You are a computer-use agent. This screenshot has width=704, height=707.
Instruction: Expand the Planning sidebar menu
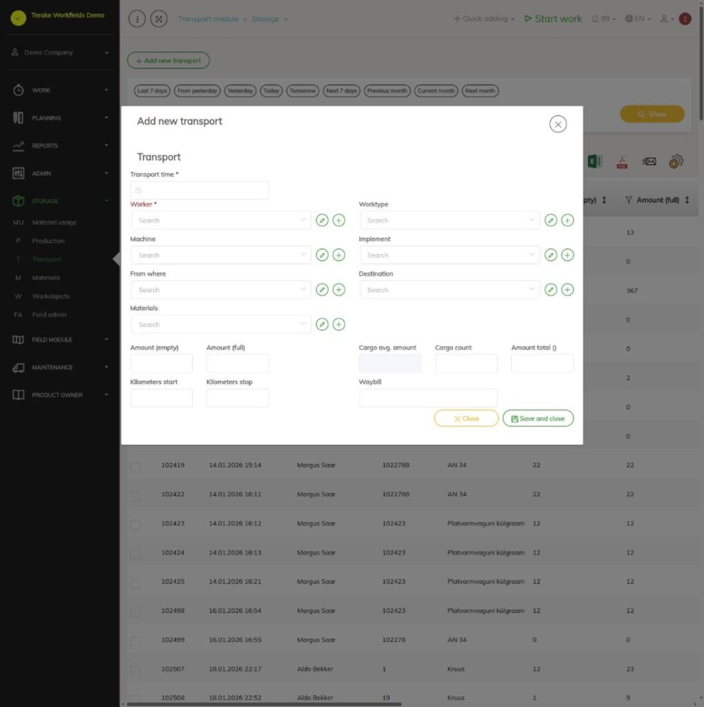61,117
